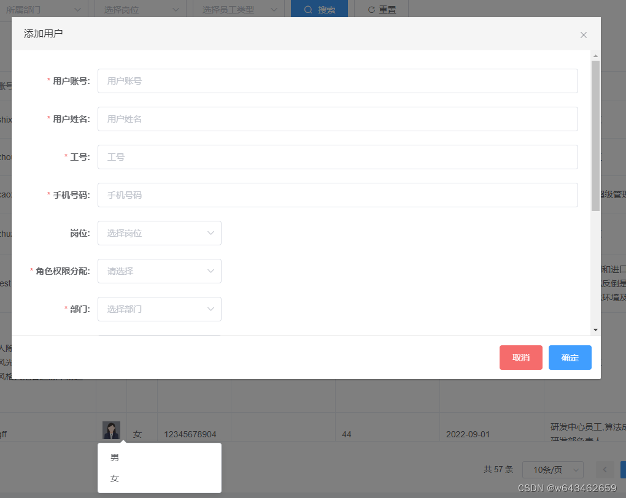Select 男 from the gender options
Image resolution: width=626 pixels, height=498 pixels.
(x=115, y=456)
